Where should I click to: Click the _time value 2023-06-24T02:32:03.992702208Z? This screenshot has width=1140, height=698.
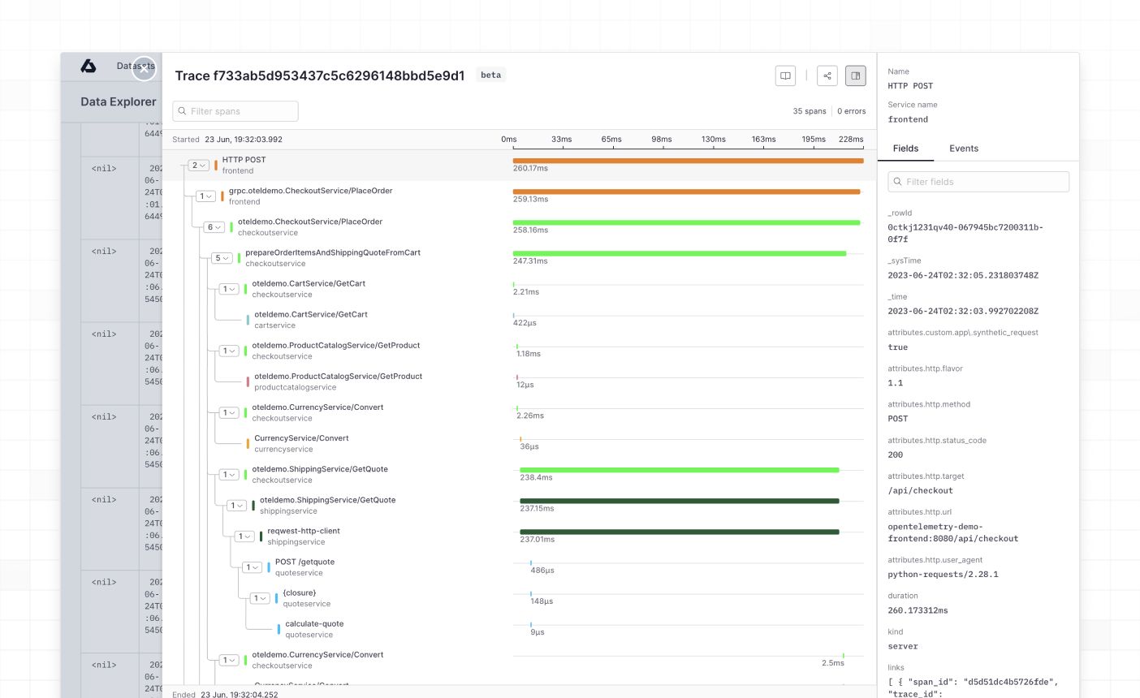[963, 311]
